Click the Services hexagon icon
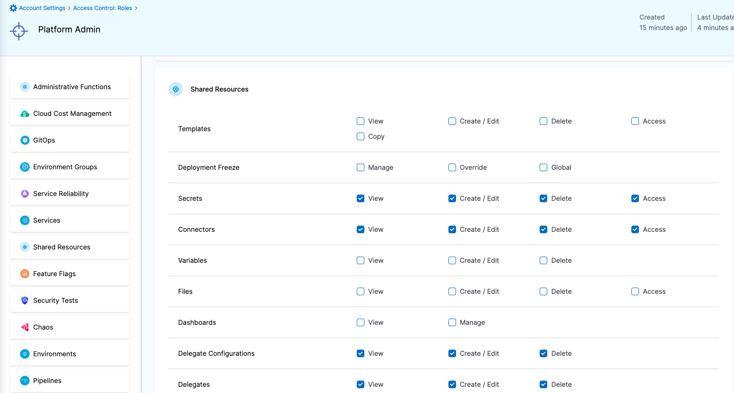Viewport: 734px width, 393px height. [x=25, y=220]
